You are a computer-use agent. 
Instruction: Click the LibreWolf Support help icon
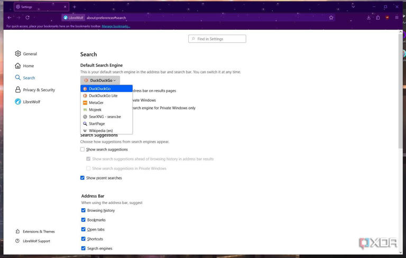pyautogui.click(x=17, y=241)
